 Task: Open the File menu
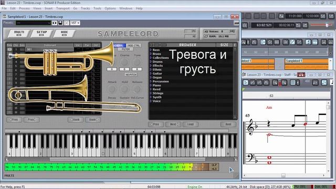[4, 8]
